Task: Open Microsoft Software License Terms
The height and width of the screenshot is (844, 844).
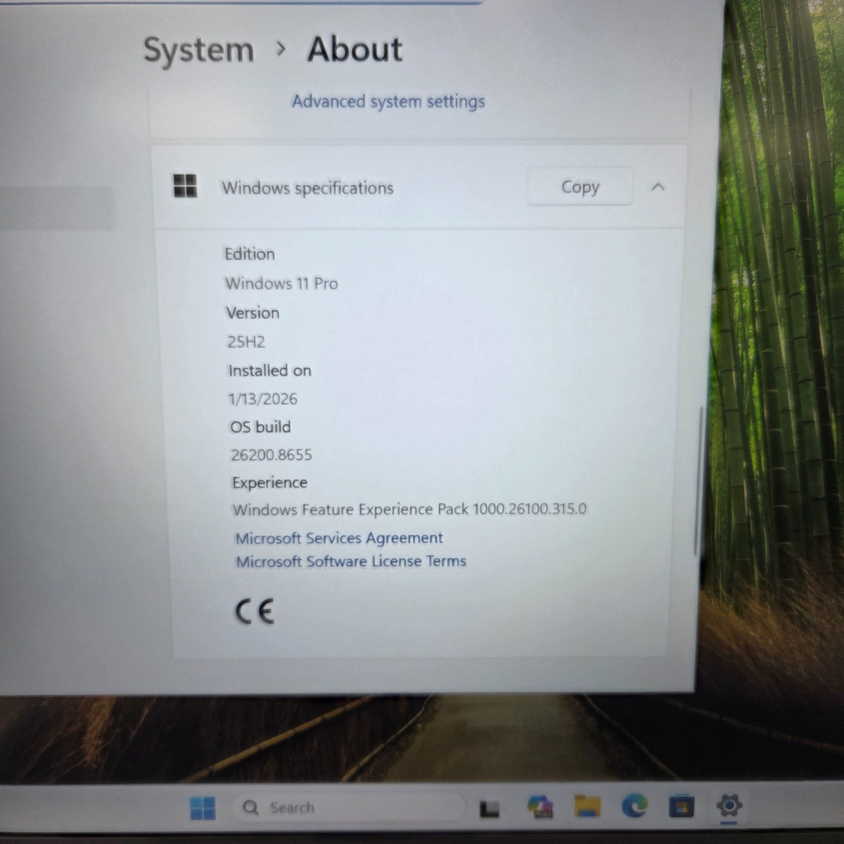Action: (x=351, y=561)
